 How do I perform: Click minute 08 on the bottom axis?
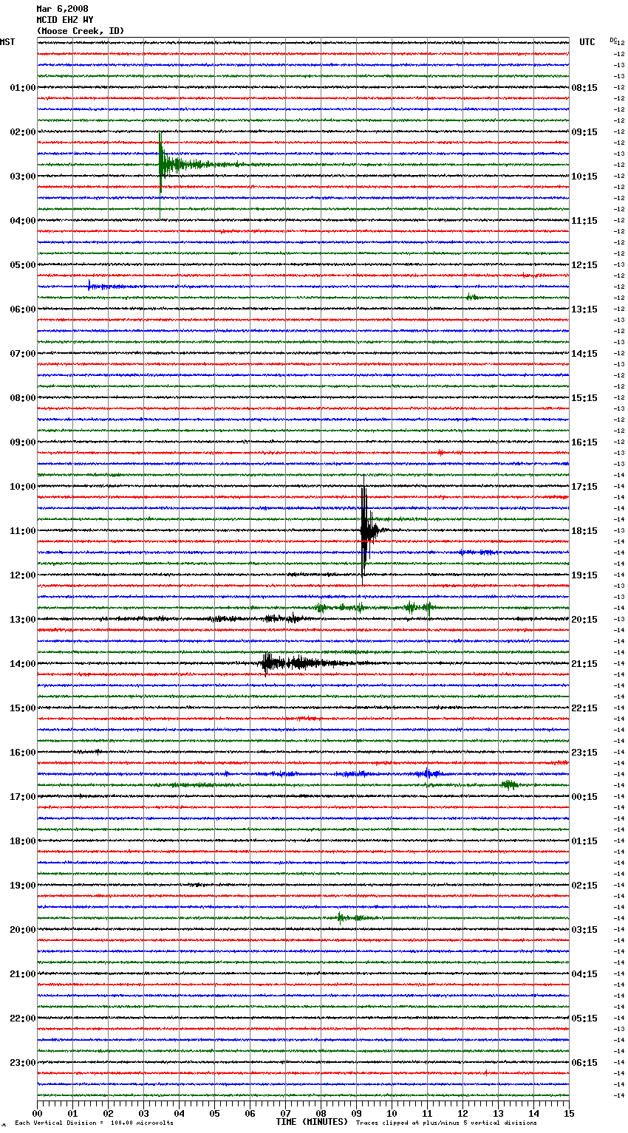pos(321,1113)
